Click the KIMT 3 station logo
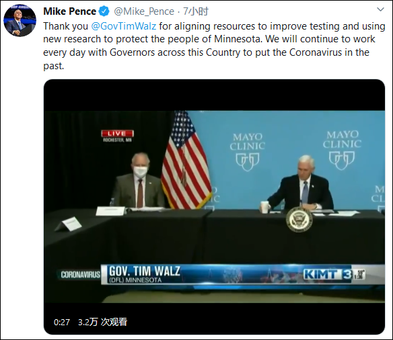The height and width of the screenshot is (340, 393). click(328, 274)
